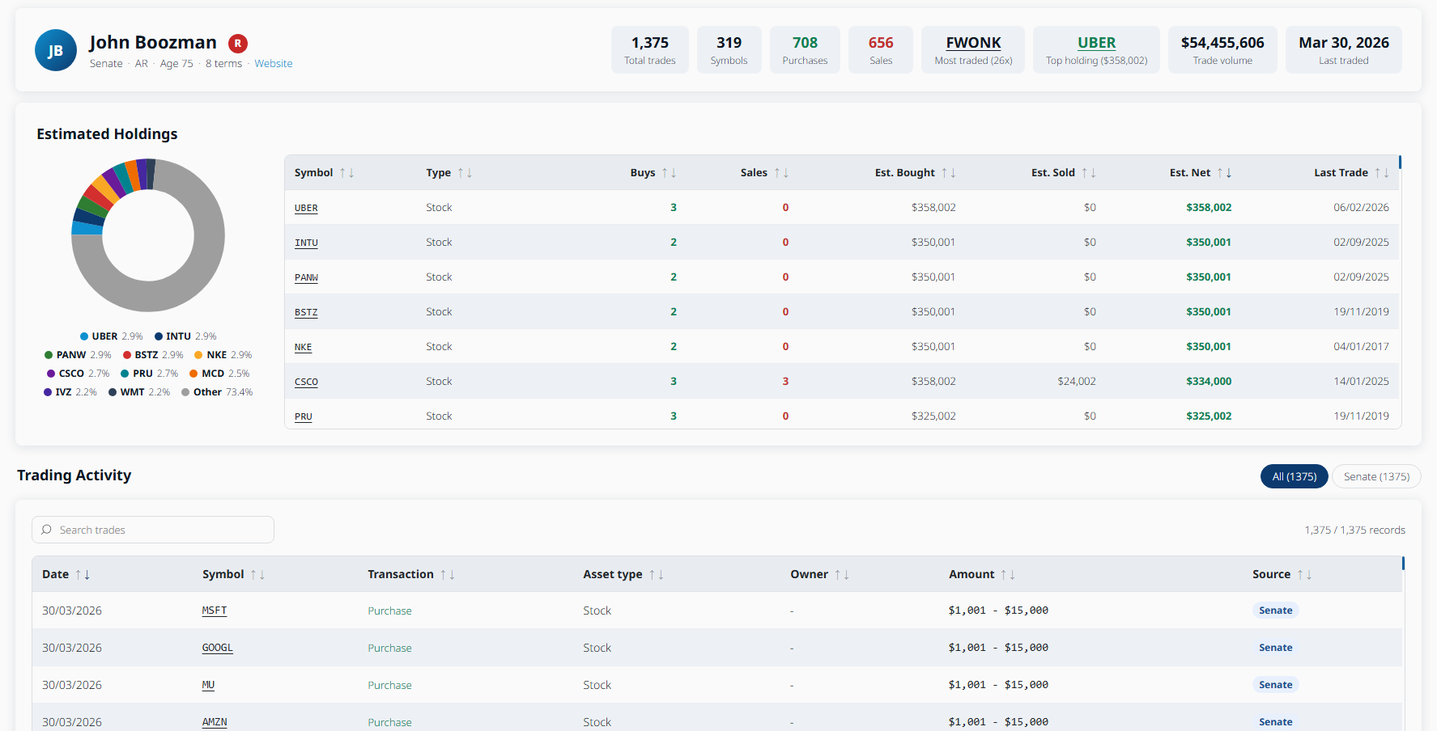Sort holdings by Symbol column arrows

point(346,173)
